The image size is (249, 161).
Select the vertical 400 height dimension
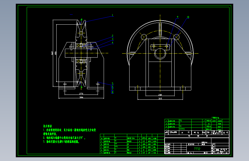tap(56, 53)
